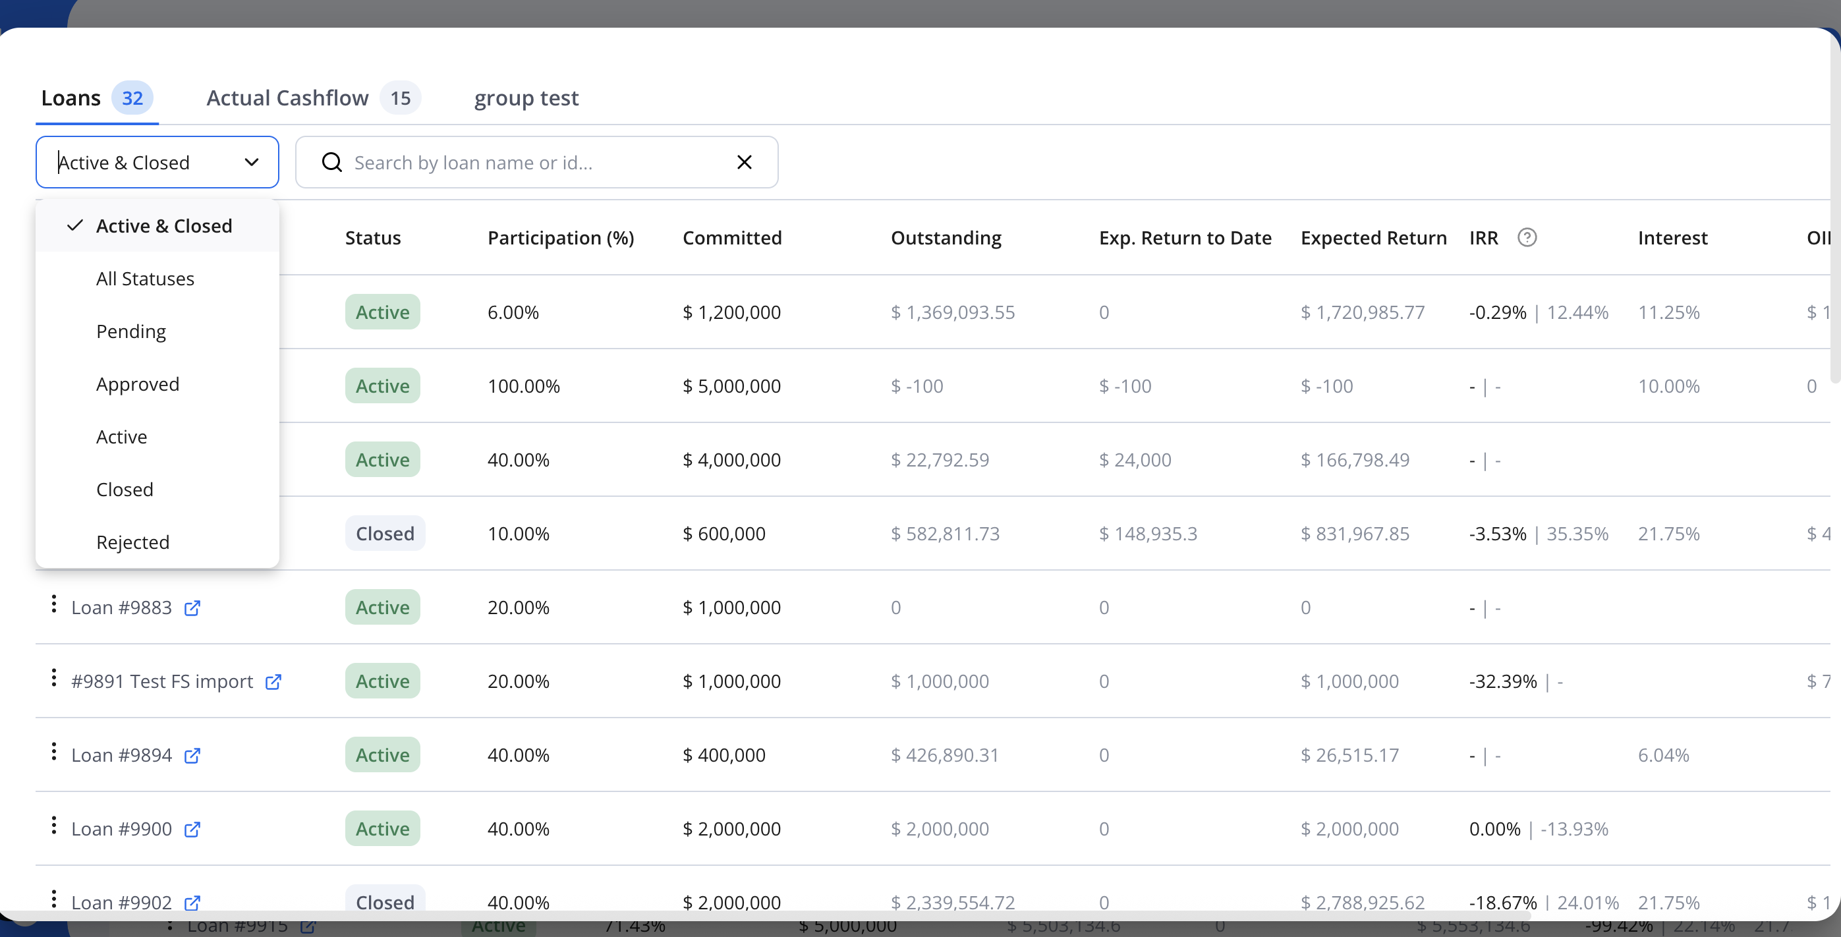Clear the loan search with X icon

tap(744, 162)
